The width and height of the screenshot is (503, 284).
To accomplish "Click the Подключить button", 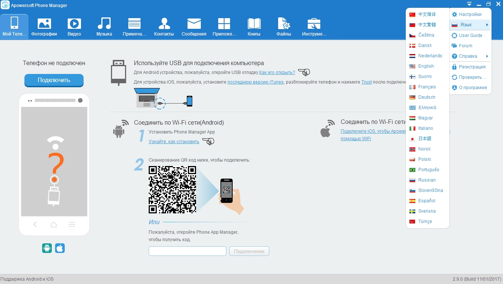I will point(54,80).
